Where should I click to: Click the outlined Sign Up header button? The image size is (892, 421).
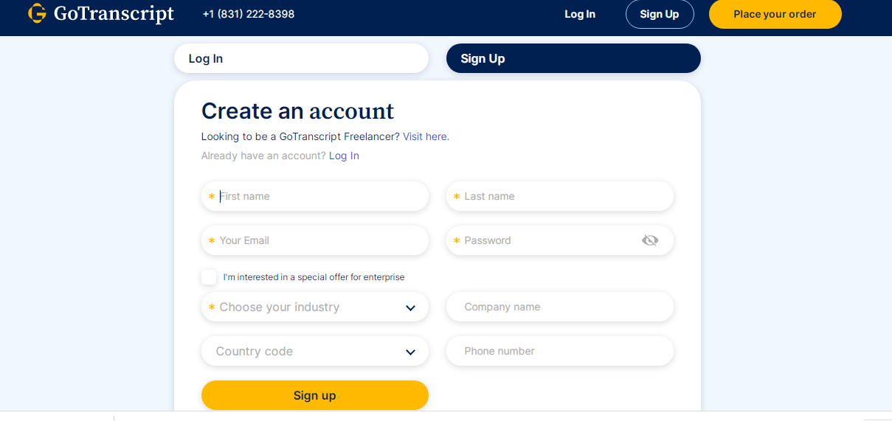[660, 14]
